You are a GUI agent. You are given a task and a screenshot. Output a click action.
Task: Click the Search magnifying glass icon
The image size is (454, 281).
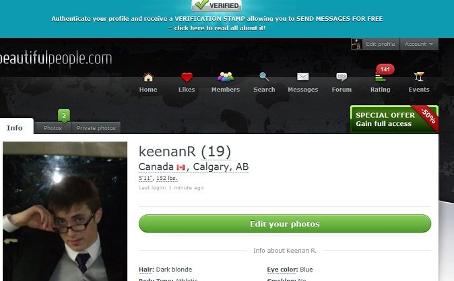click(264, 77)
